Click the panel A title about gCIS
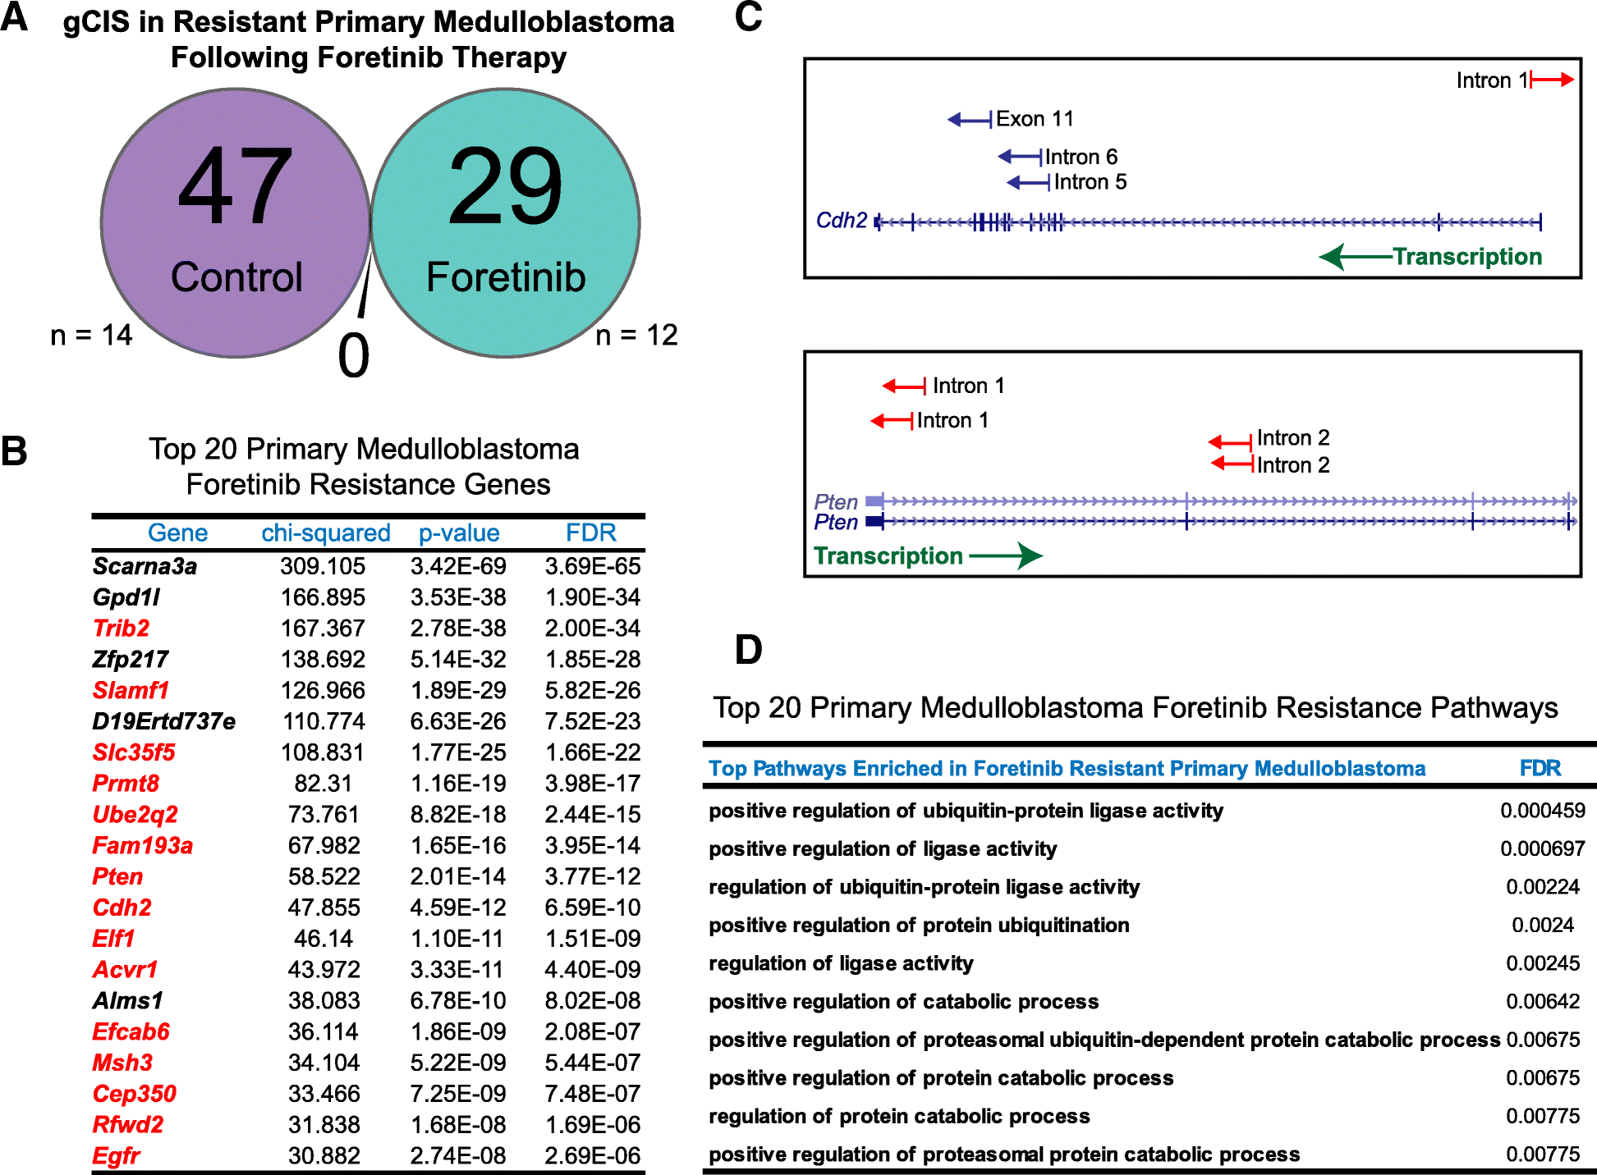1597x1175 pixels. click(369, 39)
